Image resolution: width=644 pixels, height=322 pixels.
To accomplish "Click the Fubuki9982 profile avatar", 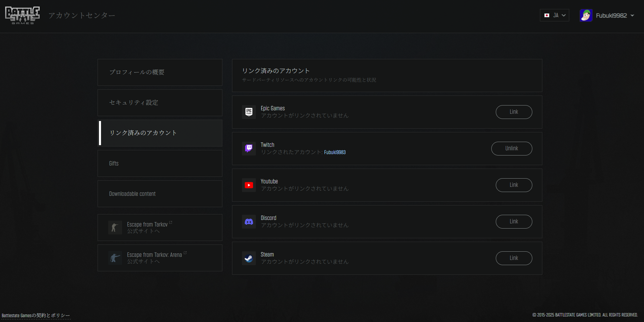I will 586,16.
